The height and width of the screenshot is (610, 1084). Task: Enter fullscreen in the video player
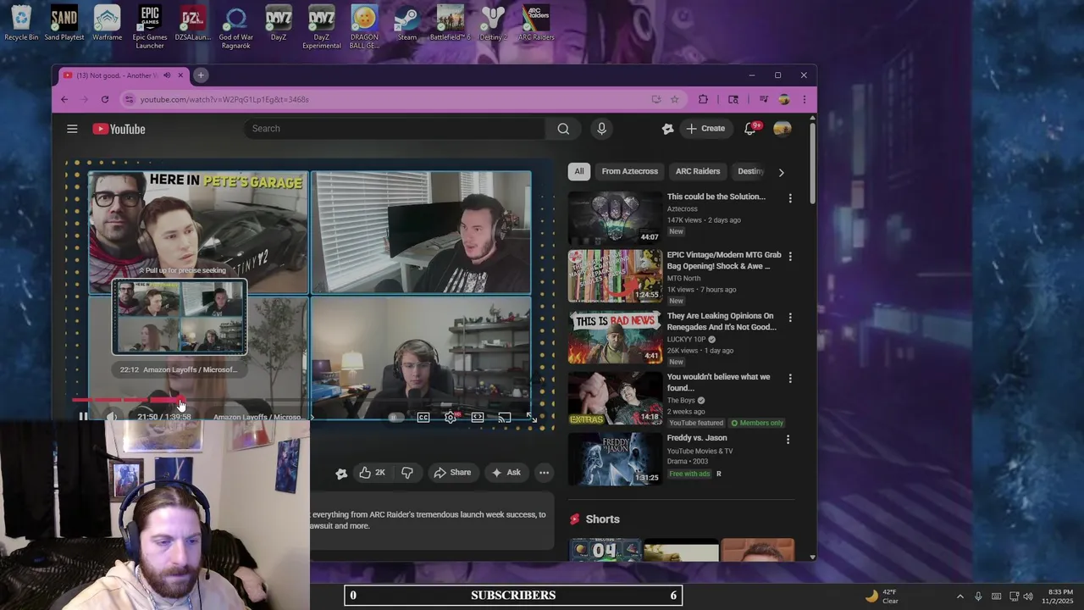pyautogui.click(x=531, y=417)
